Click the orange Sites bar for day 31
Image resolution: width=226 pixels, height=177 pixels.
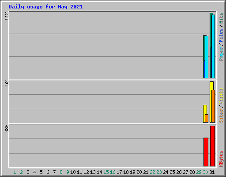213,106
